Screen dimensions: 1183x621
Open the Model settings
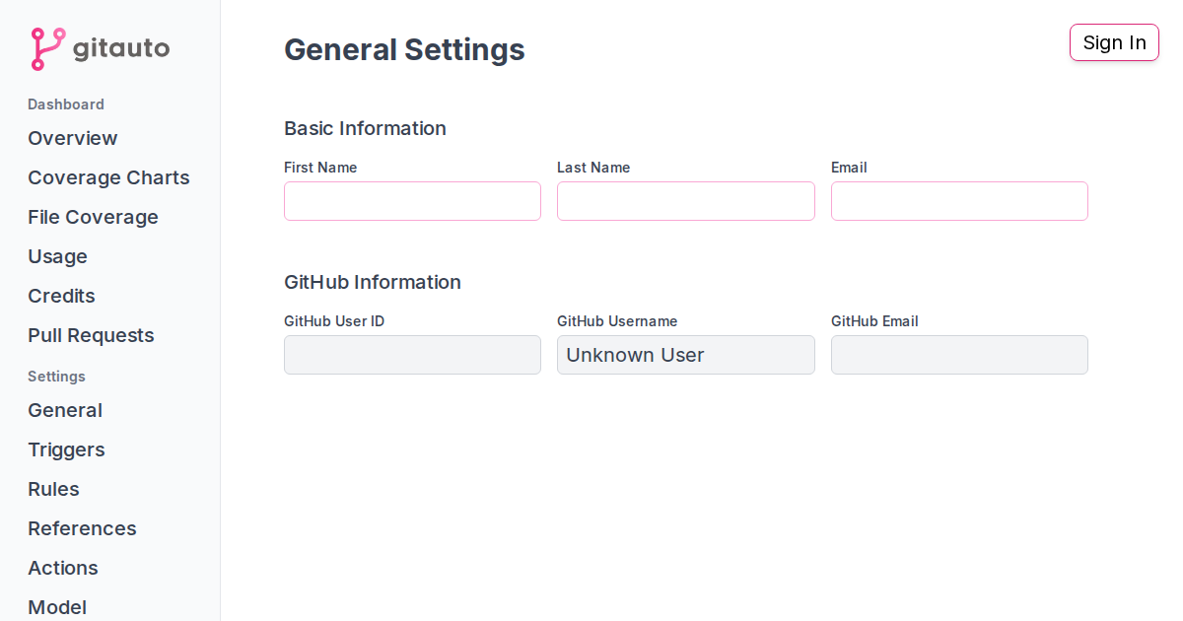57,607
